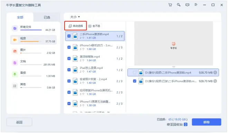
Task: Click video file icon of iPhone14新机技巧
Action: pos(75,47)
